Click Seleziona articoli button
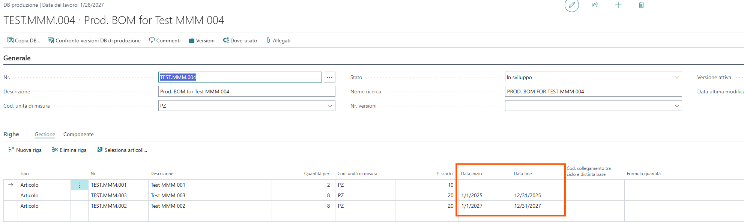Viewport: 744px width, 222px height. (x=122, y=150)
